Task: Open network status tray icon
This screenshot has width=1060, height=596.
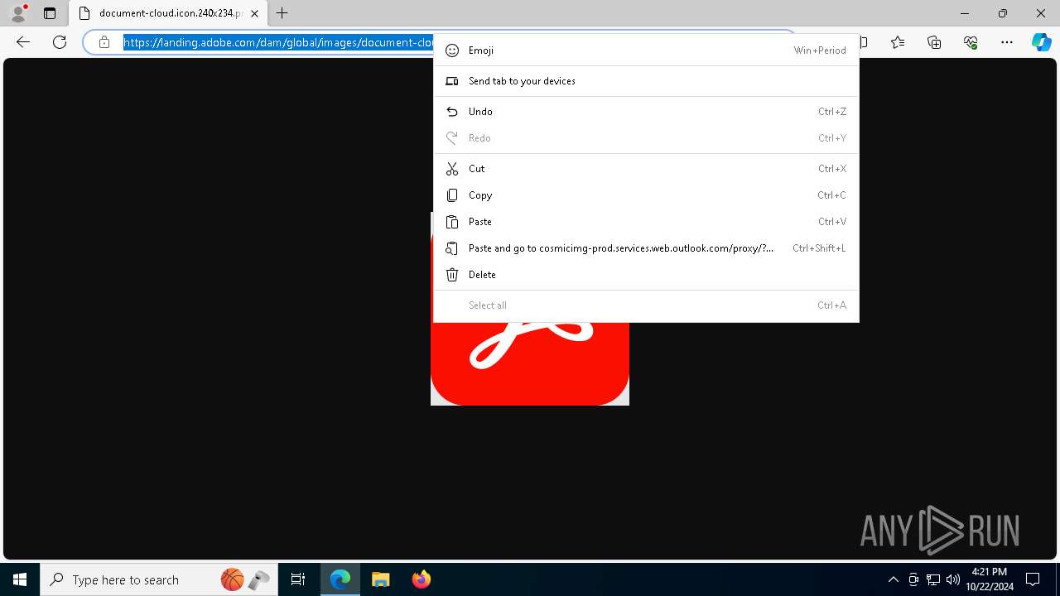Action: pos(933,579)
